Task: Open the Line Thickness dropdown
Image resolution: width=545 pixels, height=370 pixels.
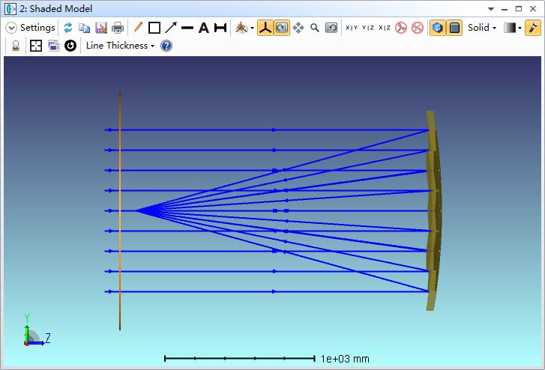Action: [120, 46]
